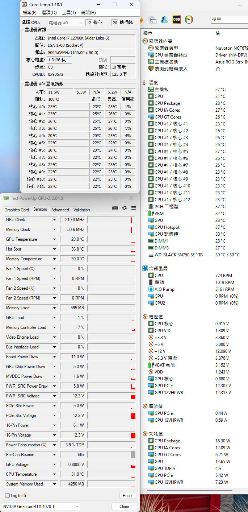Open the GPU Temperature sensor dropdown
This screenshot has height=512, width=248.
54,239
